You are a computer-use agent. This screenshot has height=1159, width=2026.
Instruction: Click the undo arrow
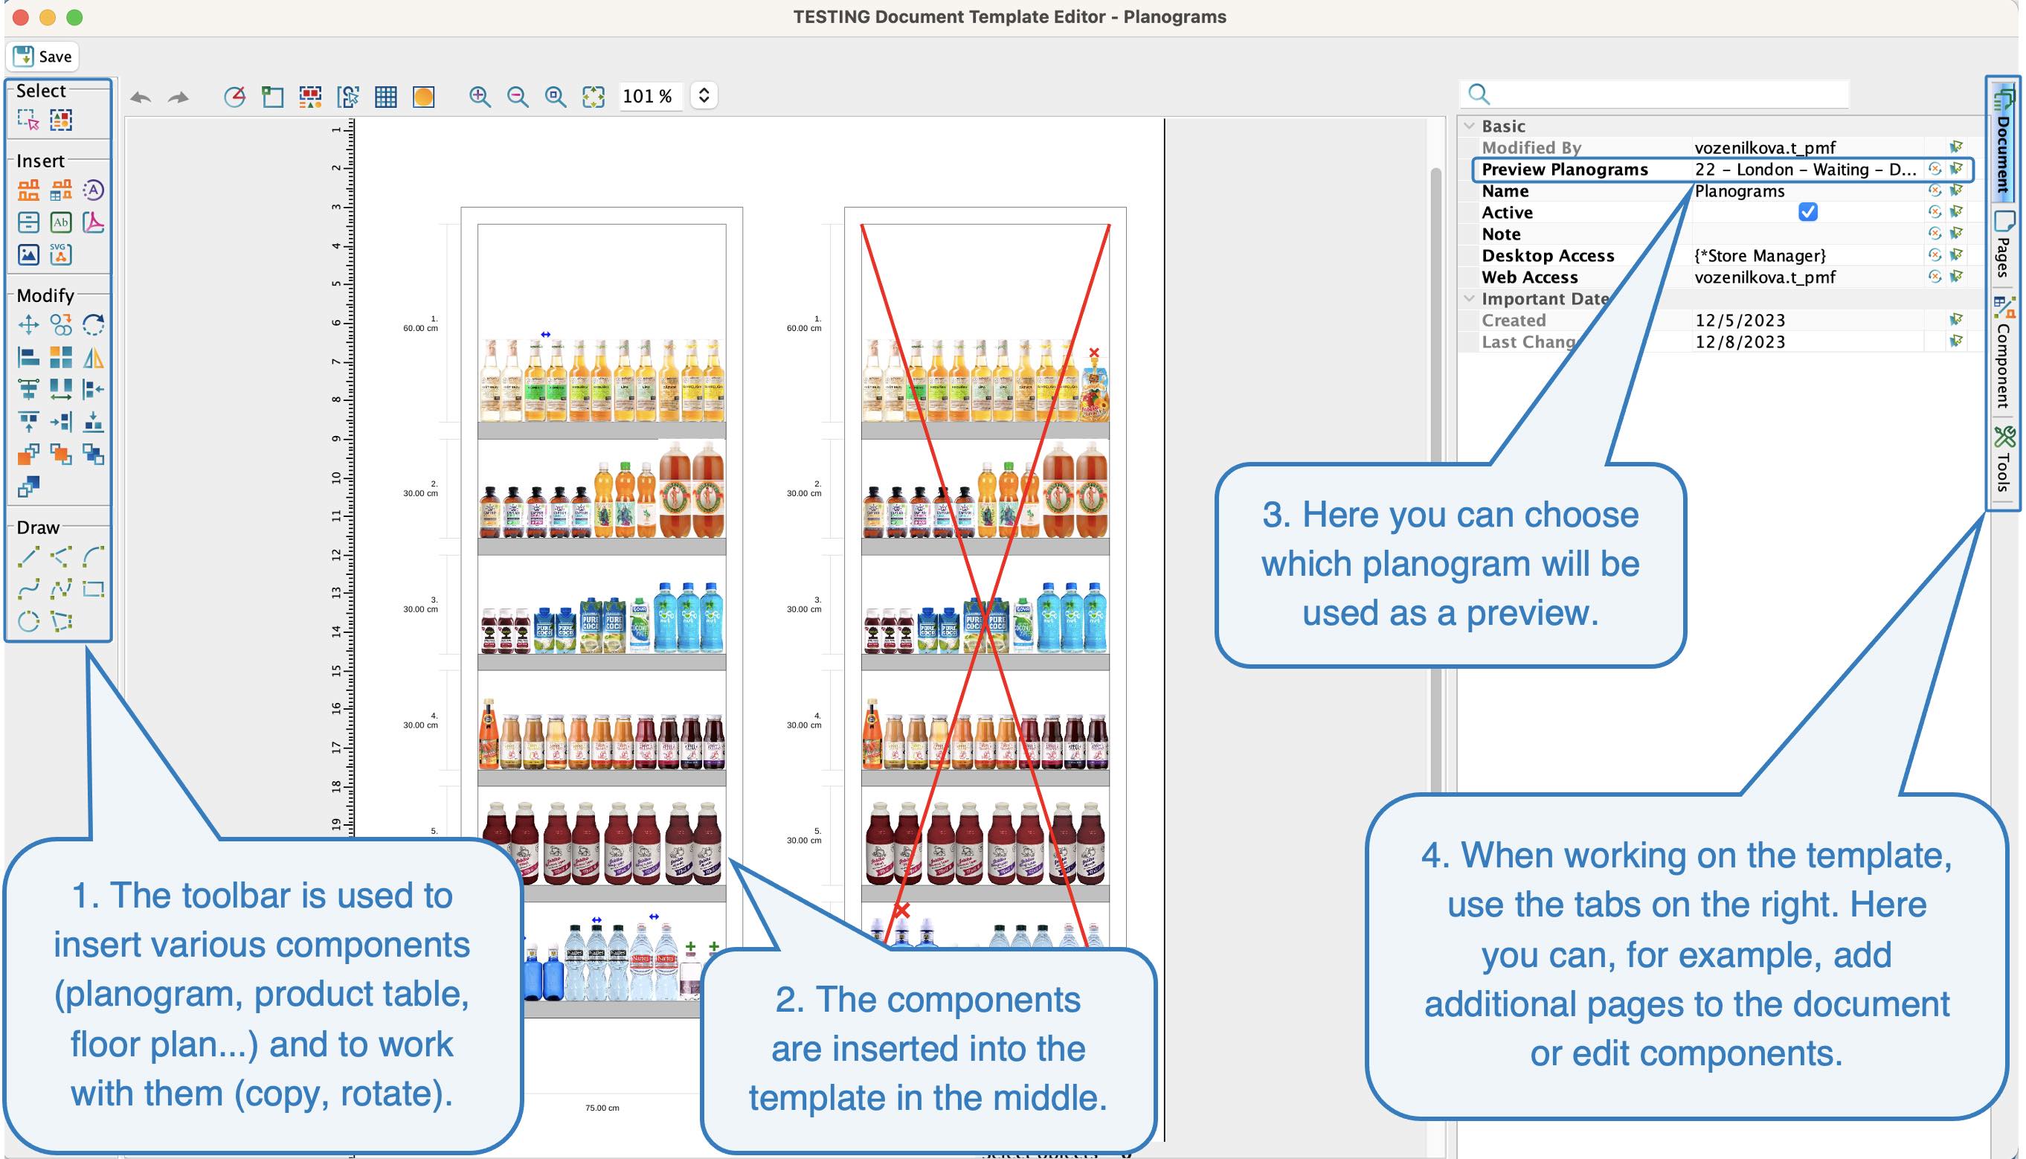pos(141,97)
